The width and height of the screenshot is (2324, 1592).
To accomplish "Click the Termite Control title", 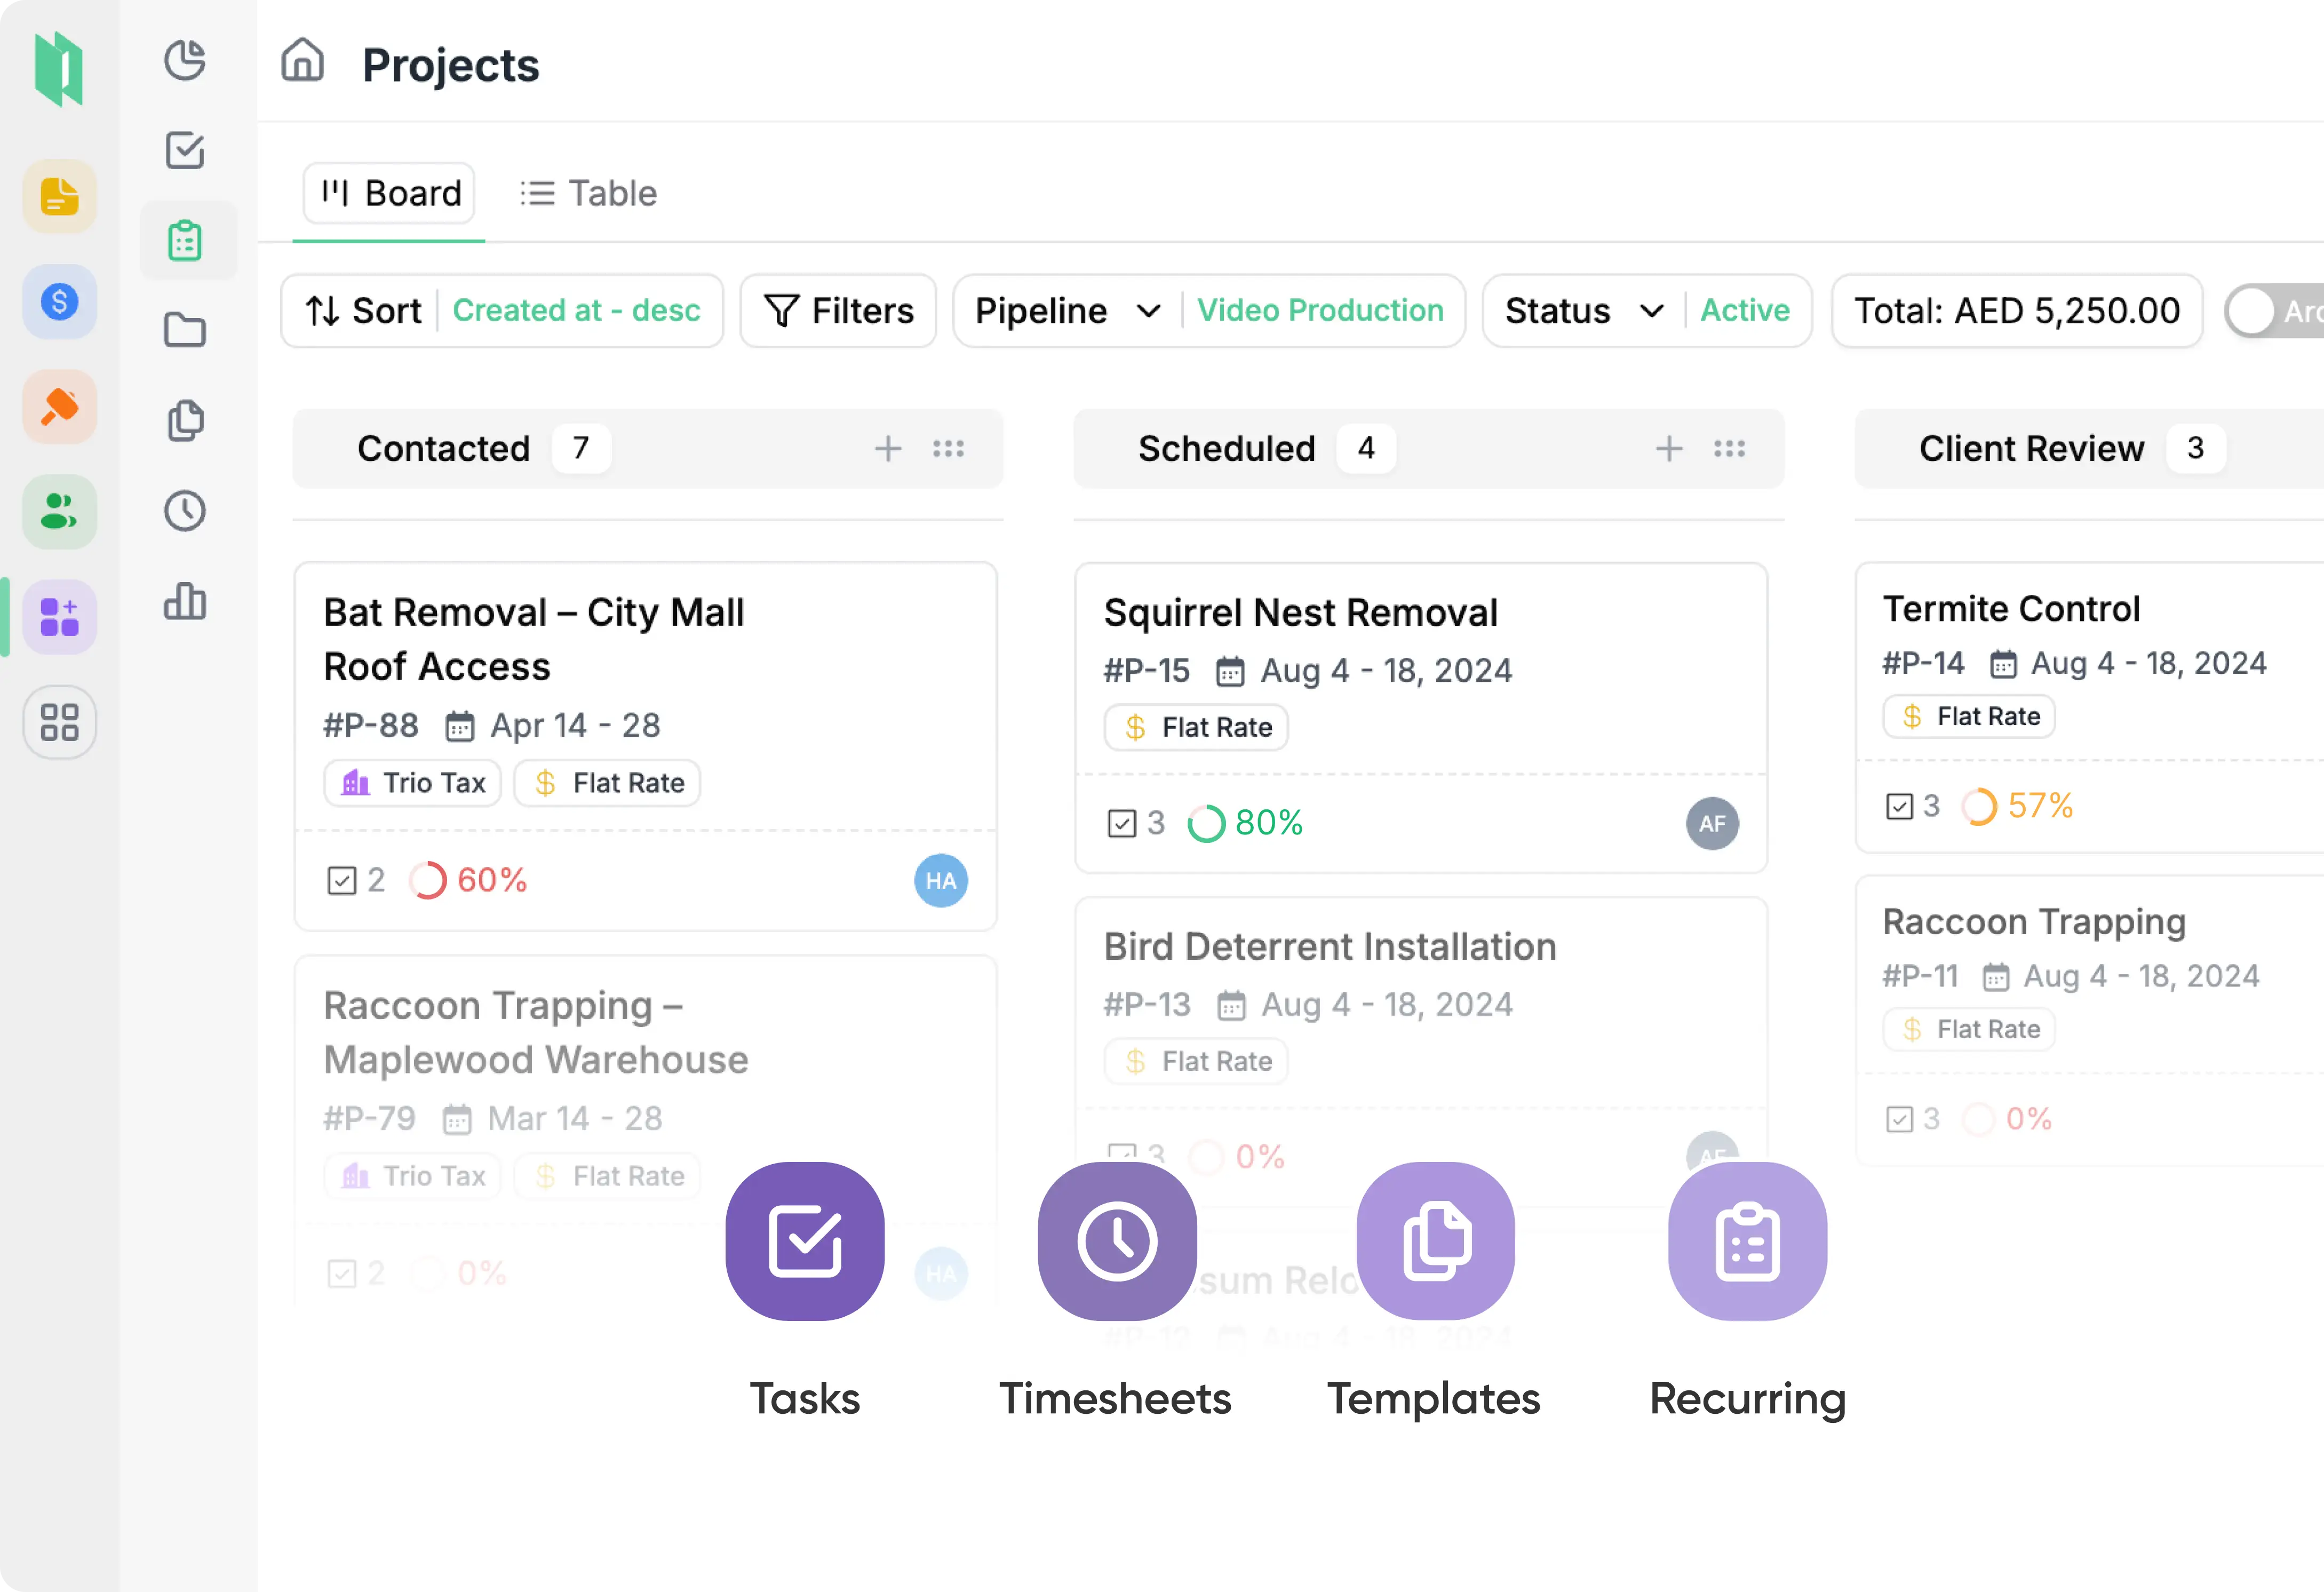I will click(x=2011, y=608).
